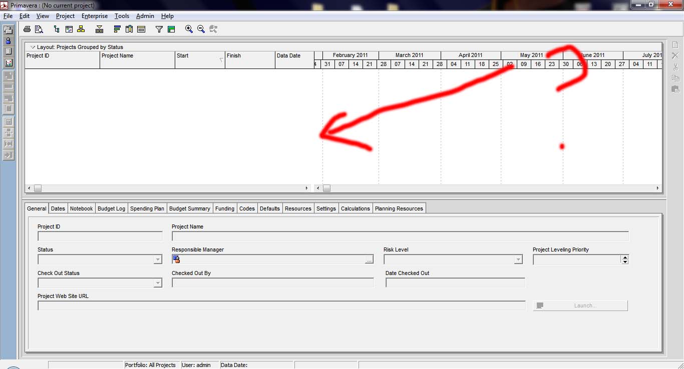Open the Bars toolbar icon
Screen dimensions: 684x369
click(117, 29)
